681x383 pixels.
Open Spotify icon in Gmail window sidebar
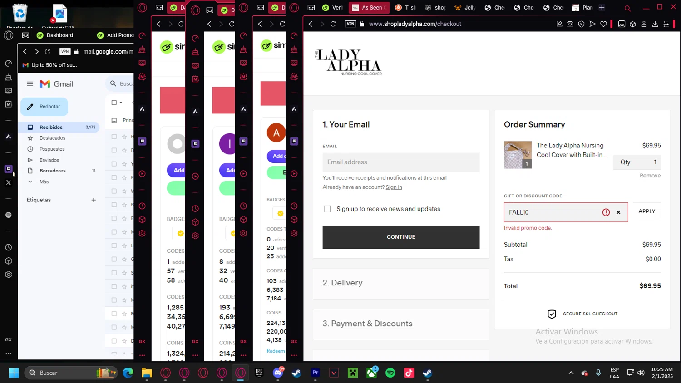pos(8,215)
